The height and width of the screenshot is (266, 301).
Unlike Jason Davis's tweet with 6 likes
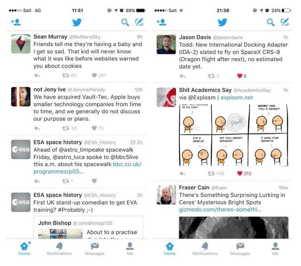coord(240,76)
